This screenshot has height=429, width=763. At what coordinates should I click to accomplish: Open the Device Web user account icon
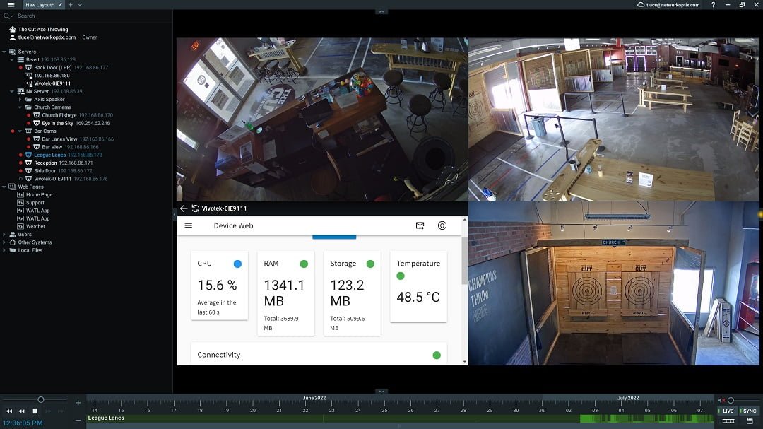442,226
